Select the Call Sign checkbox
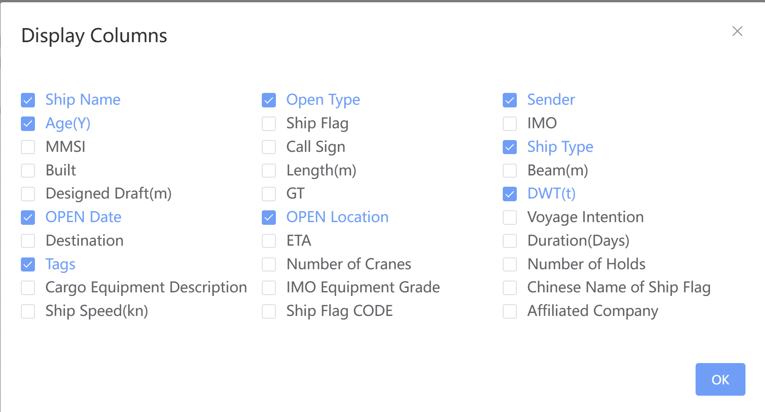This screenshot has height=412, width=765. (x=269, y=147)
